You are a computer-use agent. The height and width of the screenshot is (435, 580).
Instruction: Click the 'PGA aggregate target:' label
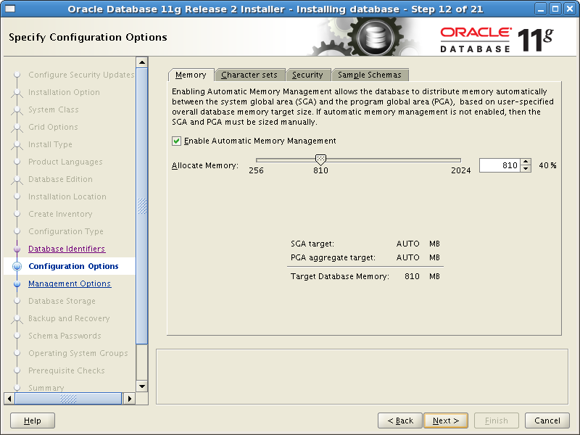(333, 257)
